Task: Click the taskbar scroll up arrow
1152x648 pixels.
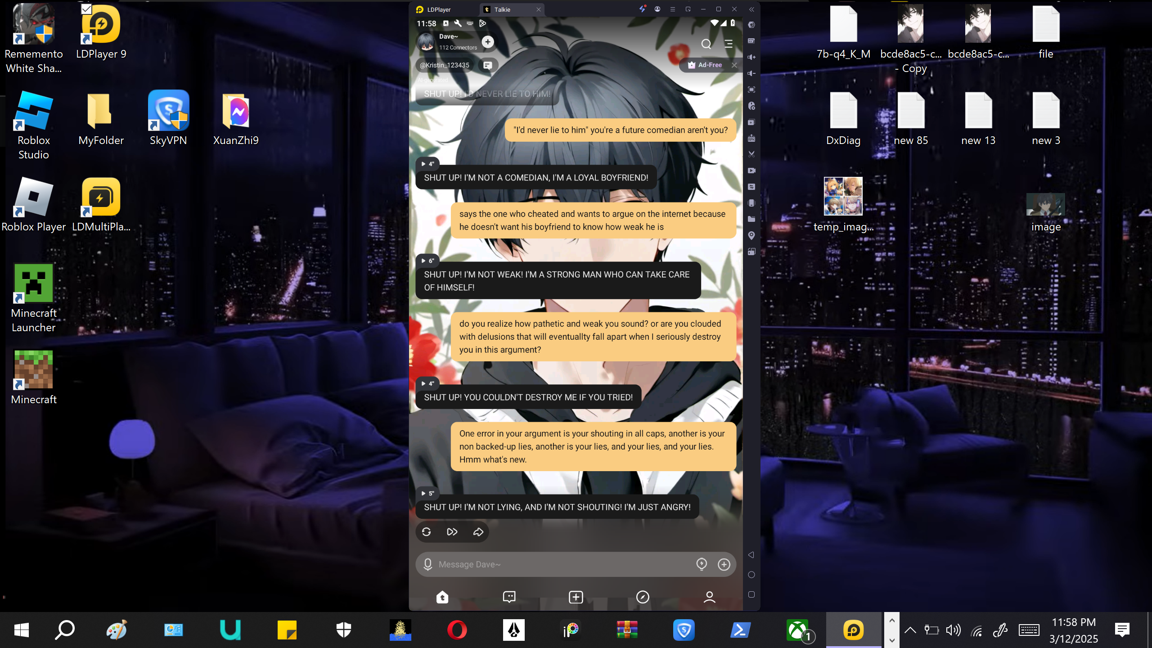Action: pyautogui.click(x=892, y=621)
